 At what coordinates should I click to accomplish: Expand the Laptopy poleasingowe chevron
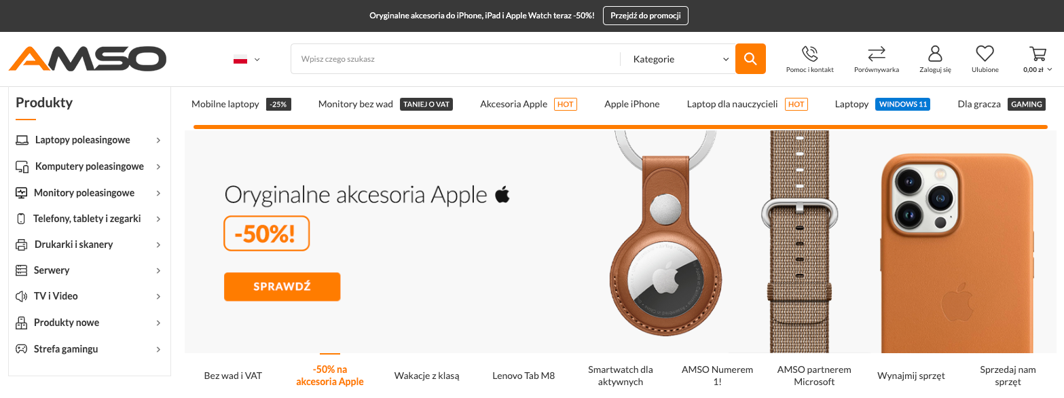click(x=158, y=140)
